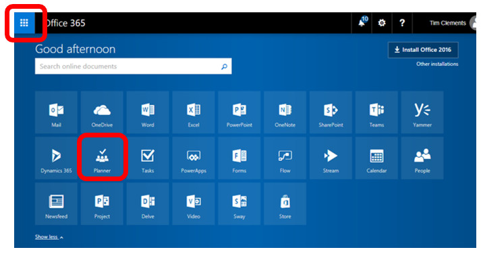The width and height of the screenshot is (481, 256).
Task: Open the Newsfeed tile
Action: click(56, 203)
